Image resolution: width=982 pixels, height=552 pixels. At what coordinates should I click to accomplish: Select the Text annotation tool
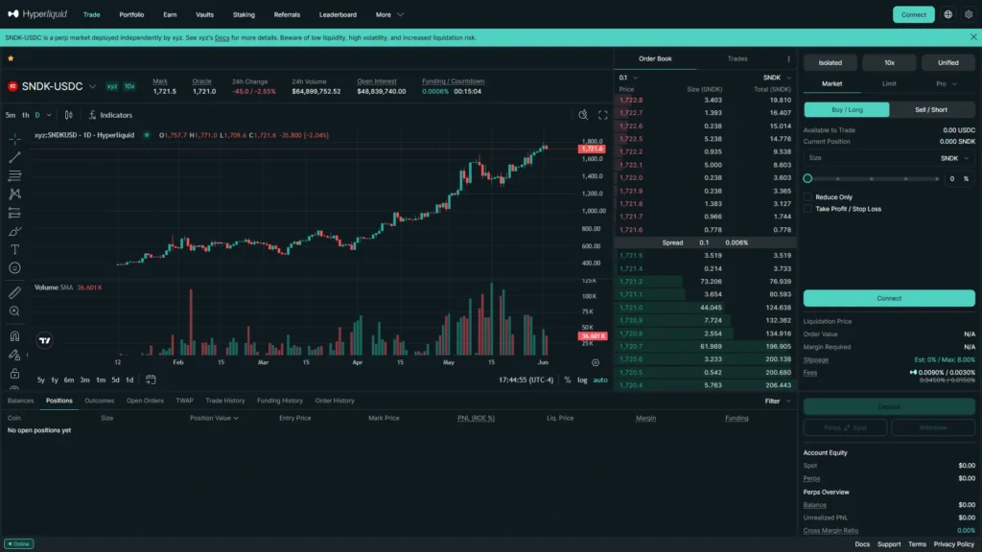point(14,250)
